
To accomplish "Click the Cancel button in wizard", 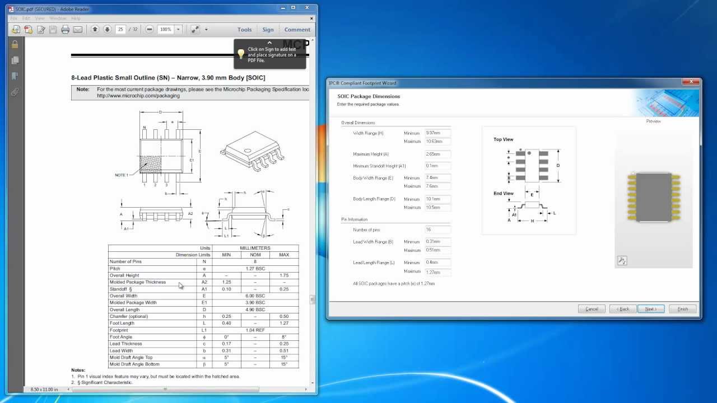I will coord(592,309).
